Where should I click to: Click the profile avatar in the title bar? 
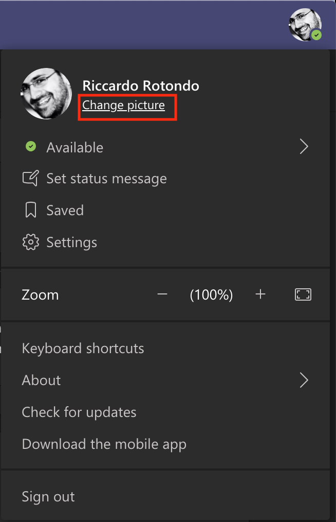coord(305,25)
